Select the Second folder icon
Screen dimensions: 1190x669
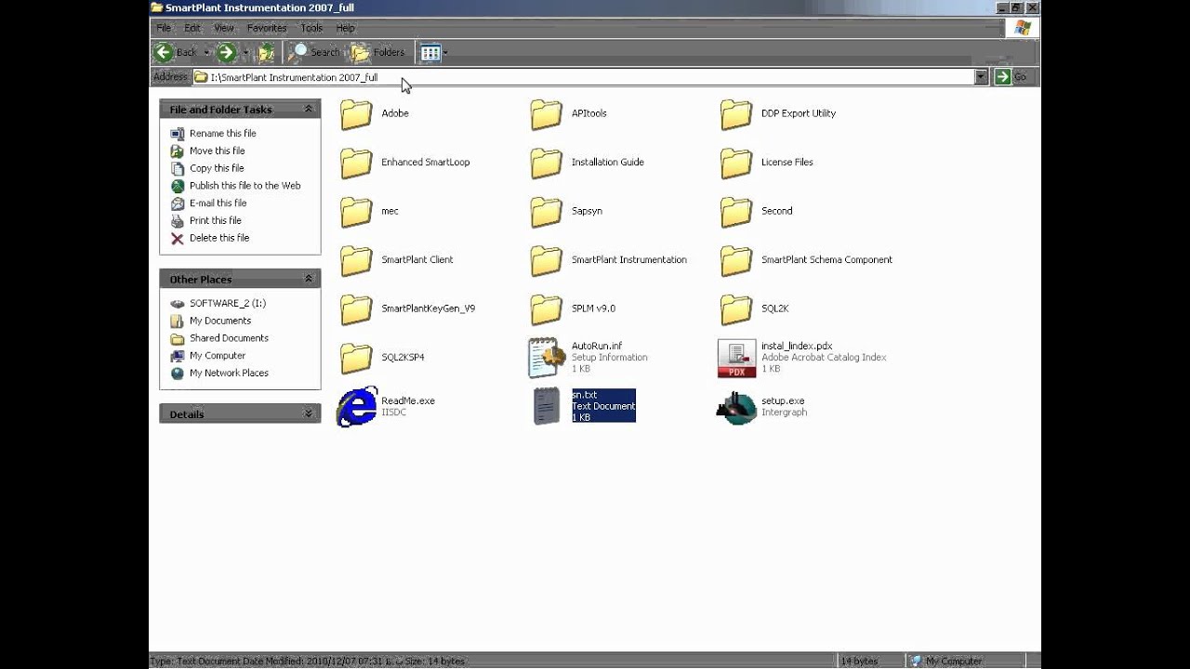pos(736,212)
